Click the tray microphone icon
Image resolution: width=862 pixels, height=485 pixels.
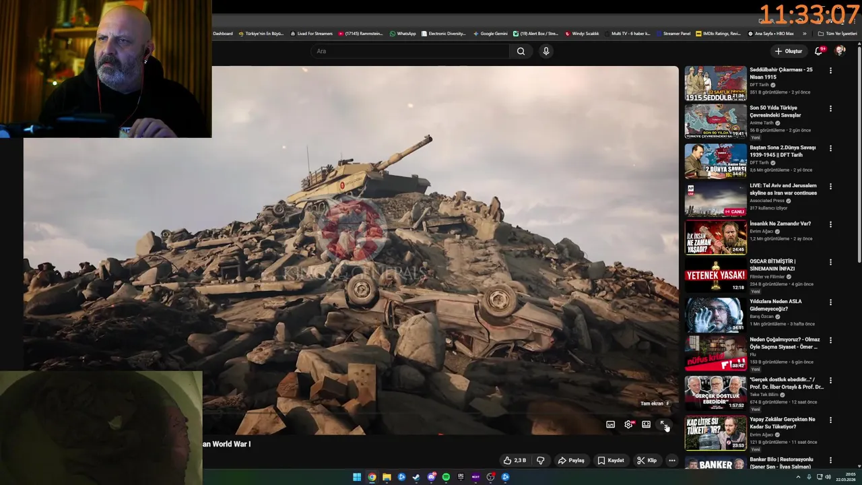tap(809, 477)
